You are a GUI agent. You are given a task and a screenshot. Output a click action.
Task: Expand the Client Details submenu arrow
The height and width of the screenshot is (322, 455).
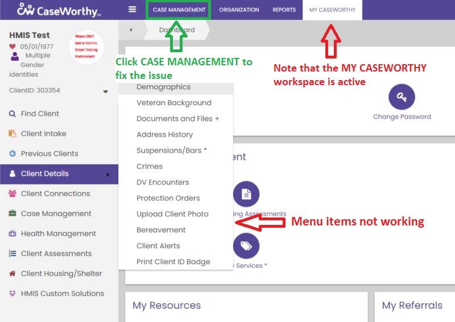click(108, 174)
